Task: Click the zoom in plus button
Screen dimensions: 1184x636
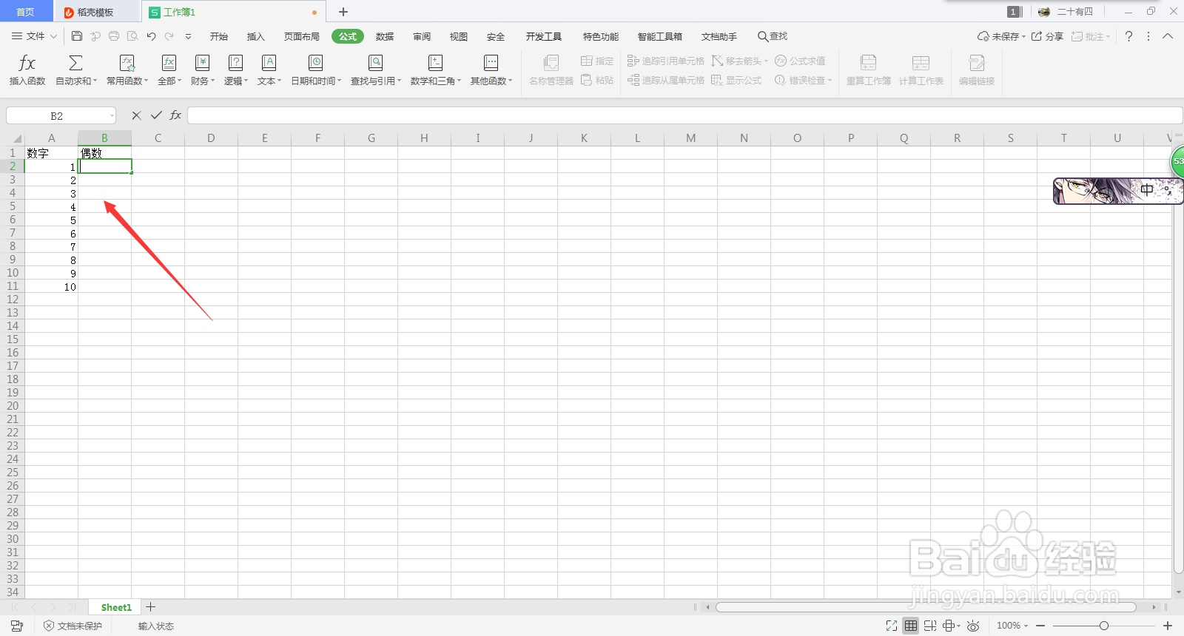Action: [x=1168, y=626]
